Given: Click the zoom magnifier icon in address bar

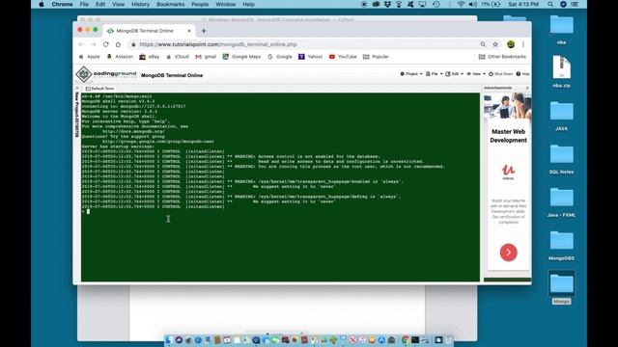Looking at the screenshot, I should click(x=483, y=44).
